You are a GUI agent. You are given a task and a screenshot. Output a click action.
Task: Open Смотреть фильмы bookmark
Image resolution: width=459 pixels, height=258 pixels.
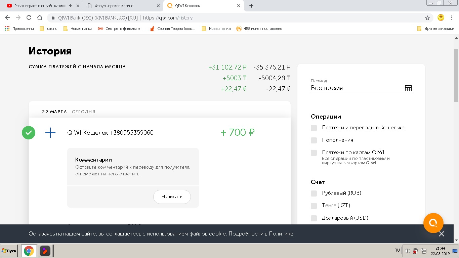click(x=121, y=29)
